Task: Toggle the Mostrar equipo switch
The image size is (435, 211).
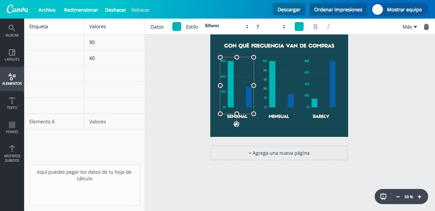Action: pos(378,10)
